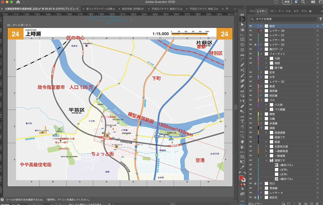Unlock the レイヤー 35 layer

click(x=255, y=45)
